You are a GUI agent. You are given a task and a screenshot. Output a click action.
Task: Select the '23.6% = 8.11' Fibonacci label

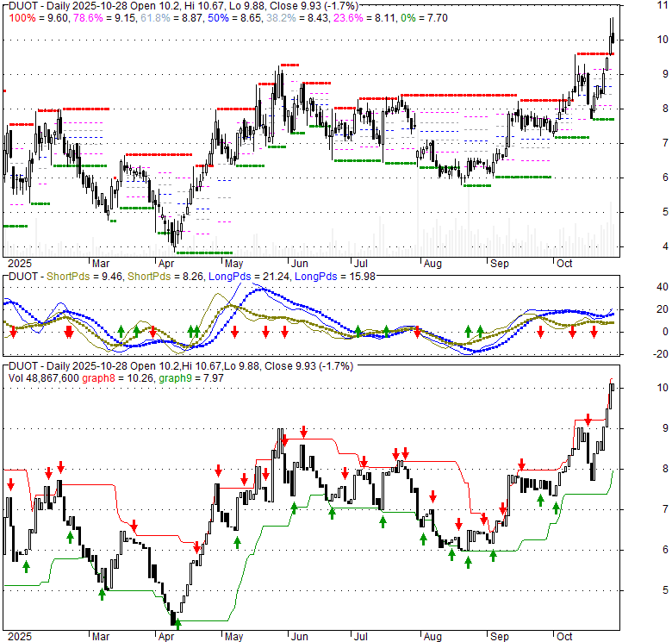click(365, 18)
